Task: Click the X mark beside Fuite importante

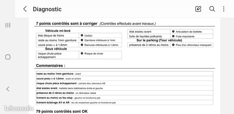Action: click(x=173, y=36)
